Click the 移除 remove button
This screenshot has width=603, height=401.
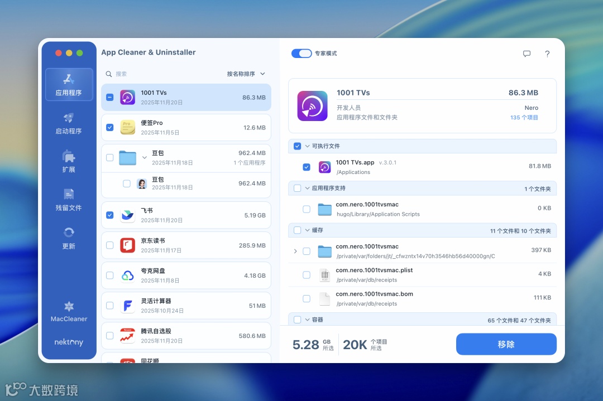(506, 344)
